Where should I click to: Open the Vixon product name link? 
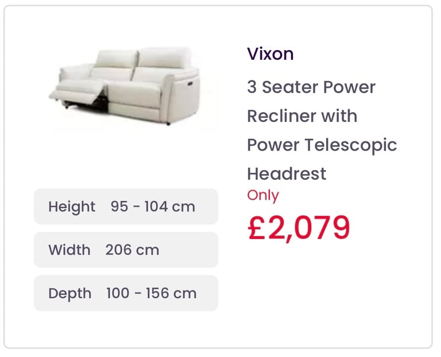coord(270,53)
